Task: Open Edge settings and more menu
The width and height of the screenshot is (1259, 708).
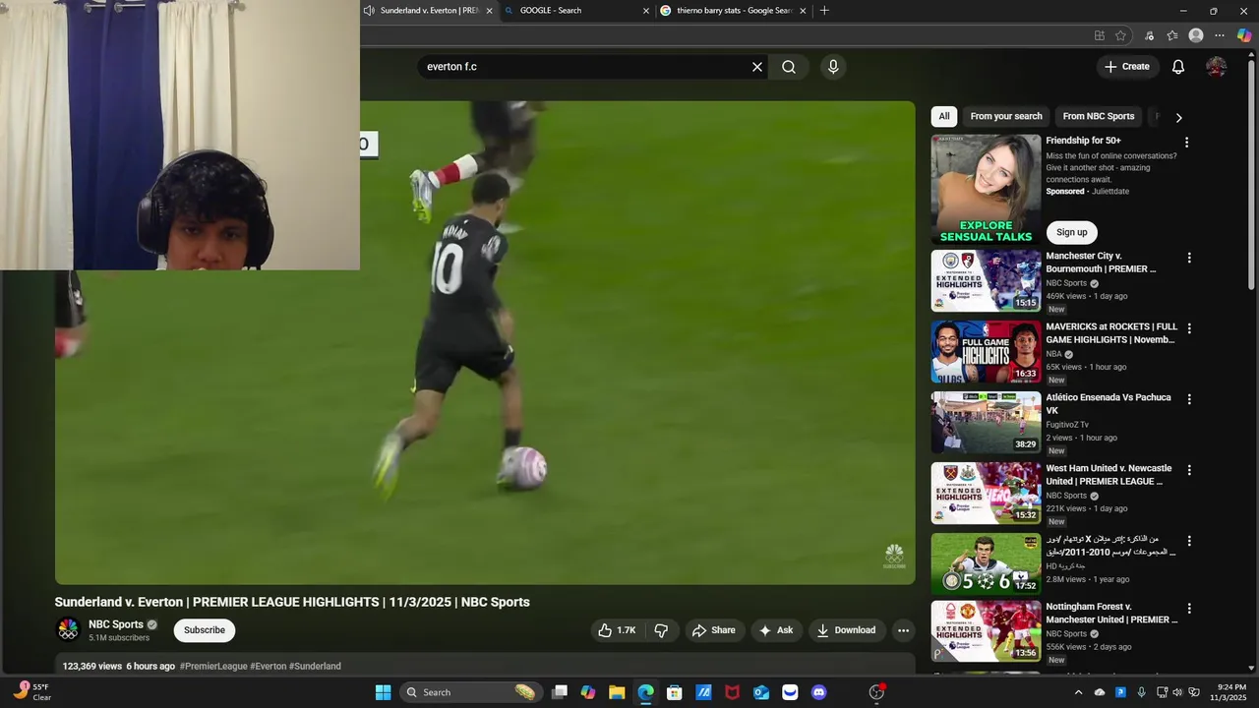Action: (x=1220, y=35)
